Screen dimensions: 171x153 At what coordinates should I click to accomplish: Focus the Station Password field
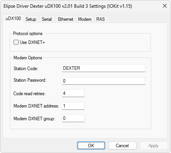click(x=104, y=81)
